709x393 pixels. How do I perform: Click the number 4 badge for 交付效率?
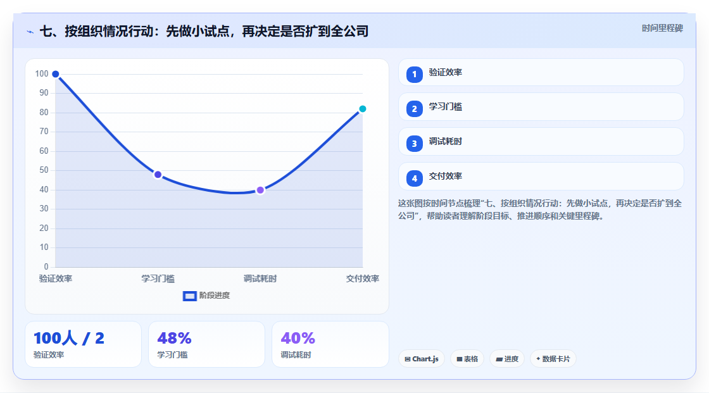tap(414, 178)
